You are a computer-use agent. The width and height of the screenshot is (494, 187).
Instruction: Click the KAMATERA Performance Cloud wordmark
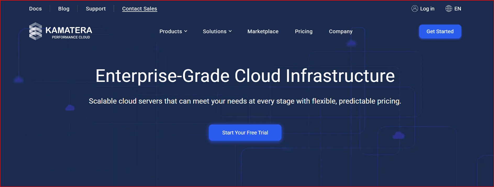click(69, 32)
